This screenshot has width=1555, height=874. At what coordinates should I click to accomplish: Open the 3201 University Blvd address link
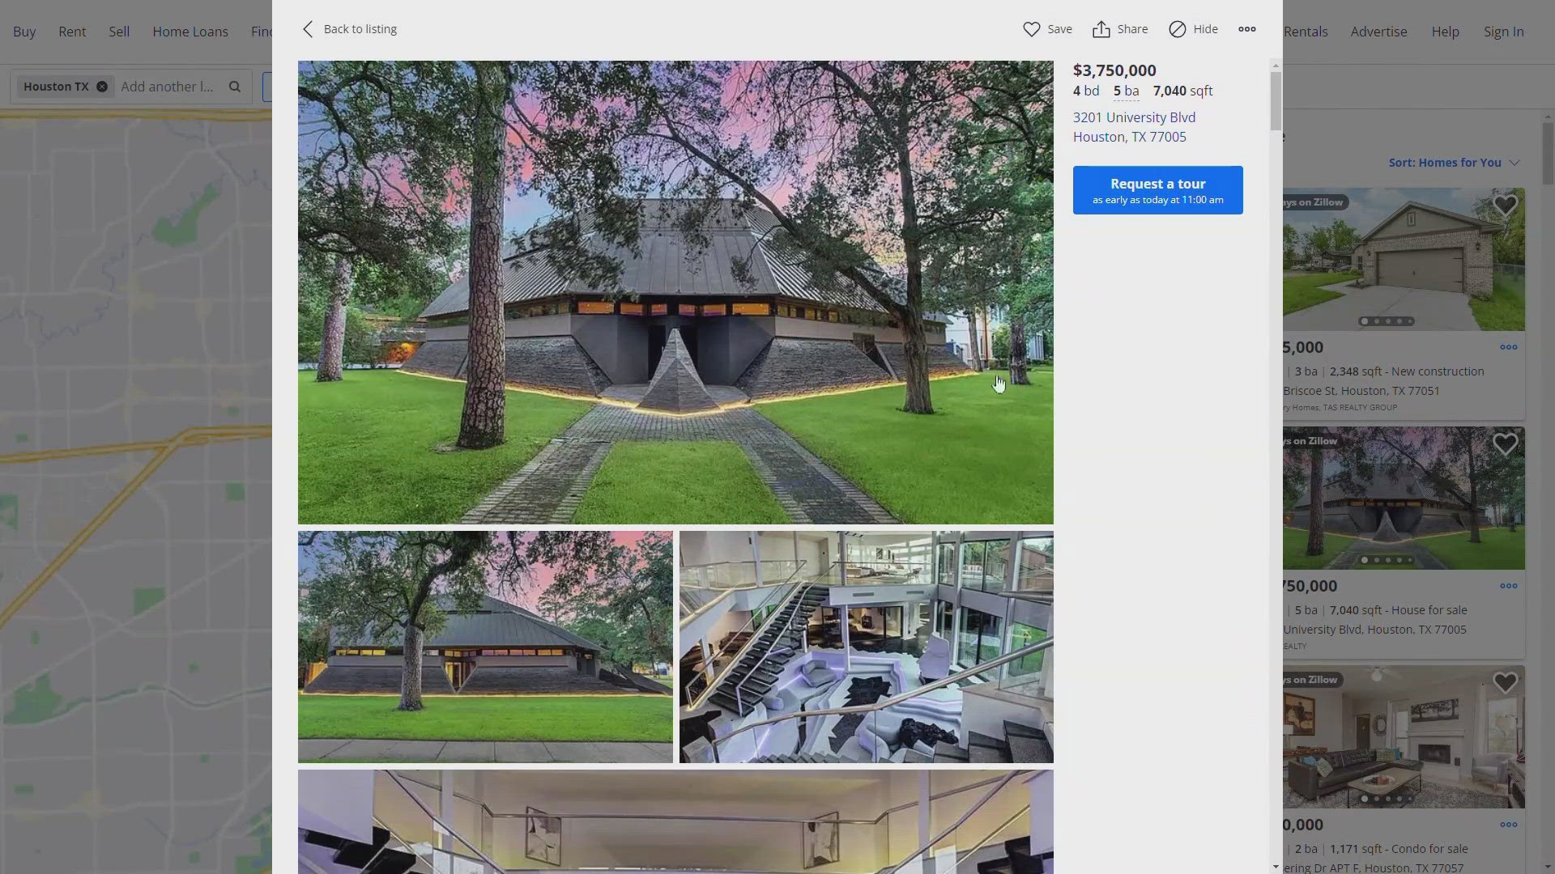pyautogui.click(x=1133, y=117)
